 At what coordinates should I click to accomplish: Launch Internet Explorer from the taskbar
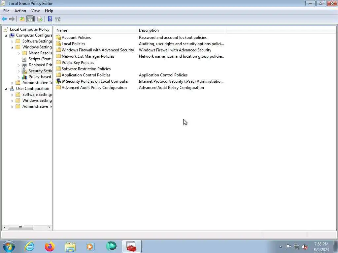(x=29, y=246)
